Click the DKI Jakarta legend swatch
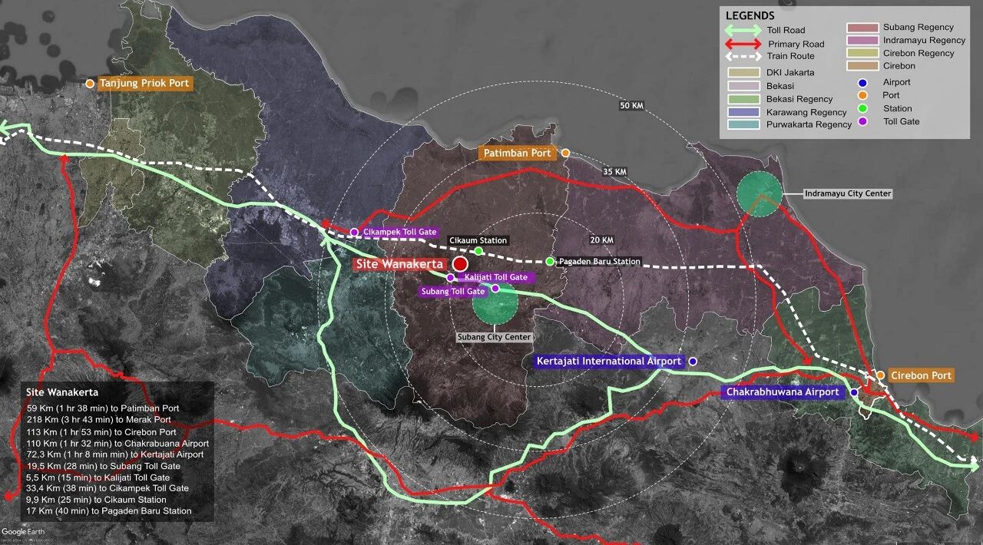 [743, 73]
